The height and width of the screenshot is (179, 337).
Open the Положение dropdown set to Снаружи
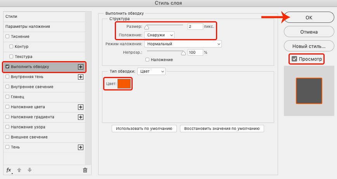159,35
